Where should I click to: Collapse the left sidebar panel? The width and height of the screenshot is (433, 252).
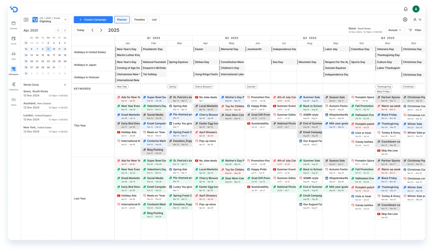pyautogui.click(x=26, y=20)
